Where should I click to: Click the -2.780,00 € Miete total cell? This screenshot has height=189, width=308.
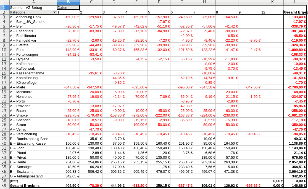coord(295,87)
